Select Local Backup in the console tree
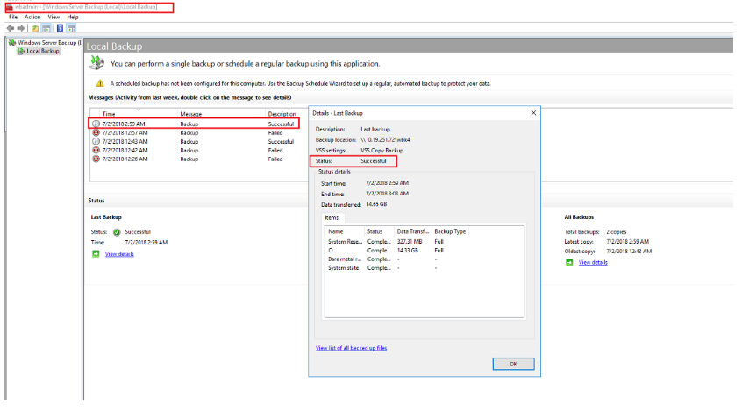This screenshot has height=411, width=742. [43, 51]
